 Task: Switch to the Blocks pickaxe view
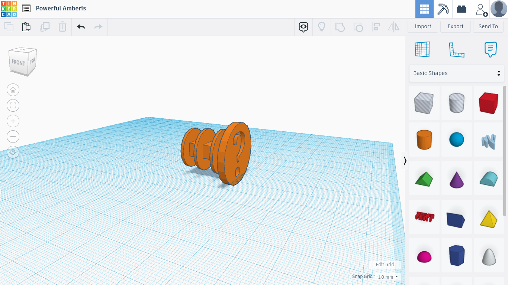click(443, 9)
